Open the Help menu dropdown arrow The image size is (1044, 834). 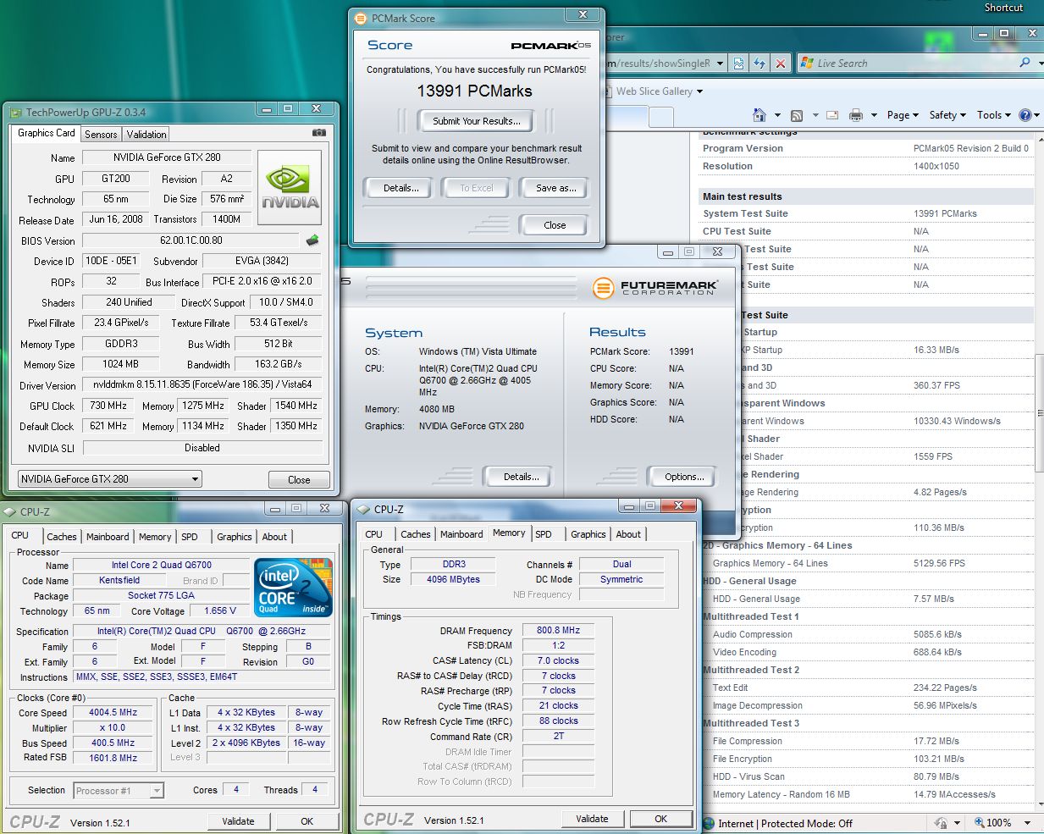tap(1037, 115)
